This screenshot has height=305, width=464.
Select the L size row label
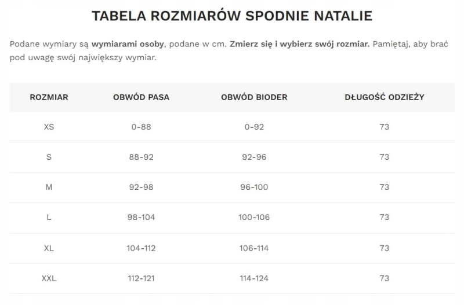click(x=49, y=217)
